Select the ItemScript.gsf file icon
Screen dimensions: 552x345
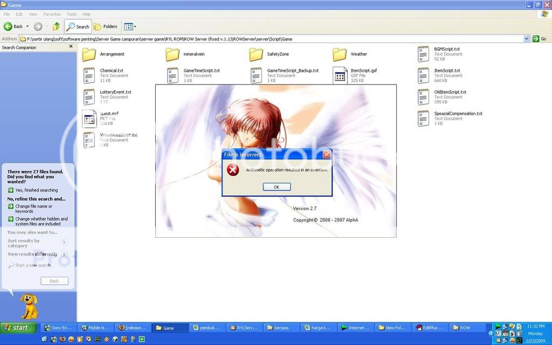coord(340,75)
